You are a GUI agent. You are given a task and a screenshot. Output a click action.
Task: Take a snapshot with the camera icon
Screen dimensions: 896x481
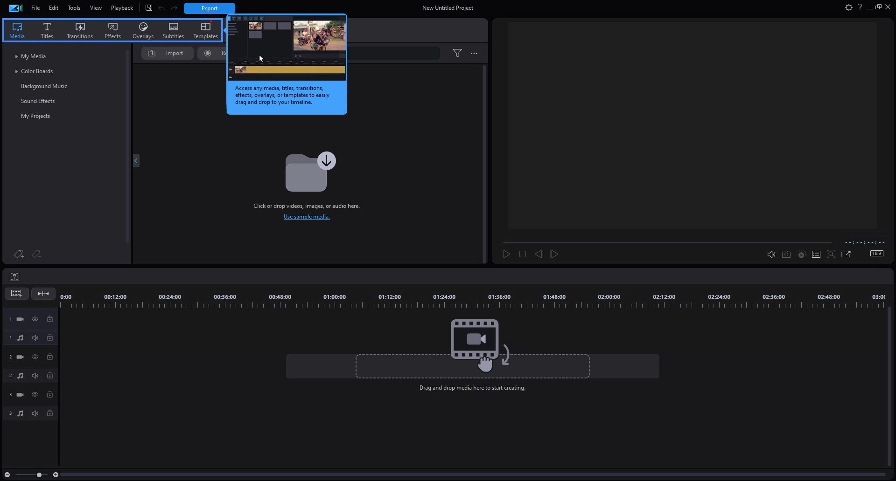786,254
